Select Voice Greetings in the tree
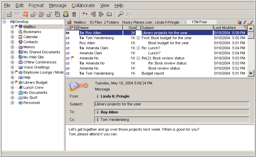Screen dimensions: 256x157 click(36, 67)
